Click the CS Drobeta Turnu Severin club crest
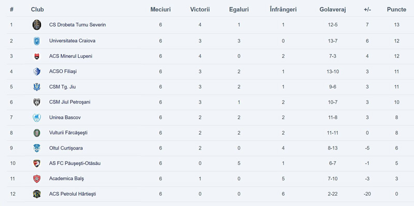Screen dimensions: 414x206 coord(37,25)
